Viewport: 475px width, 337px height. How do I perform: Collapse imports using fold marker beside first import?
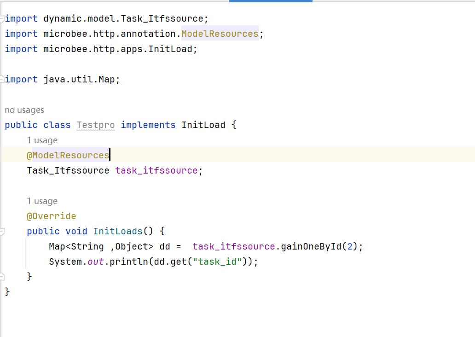[2, 19]
